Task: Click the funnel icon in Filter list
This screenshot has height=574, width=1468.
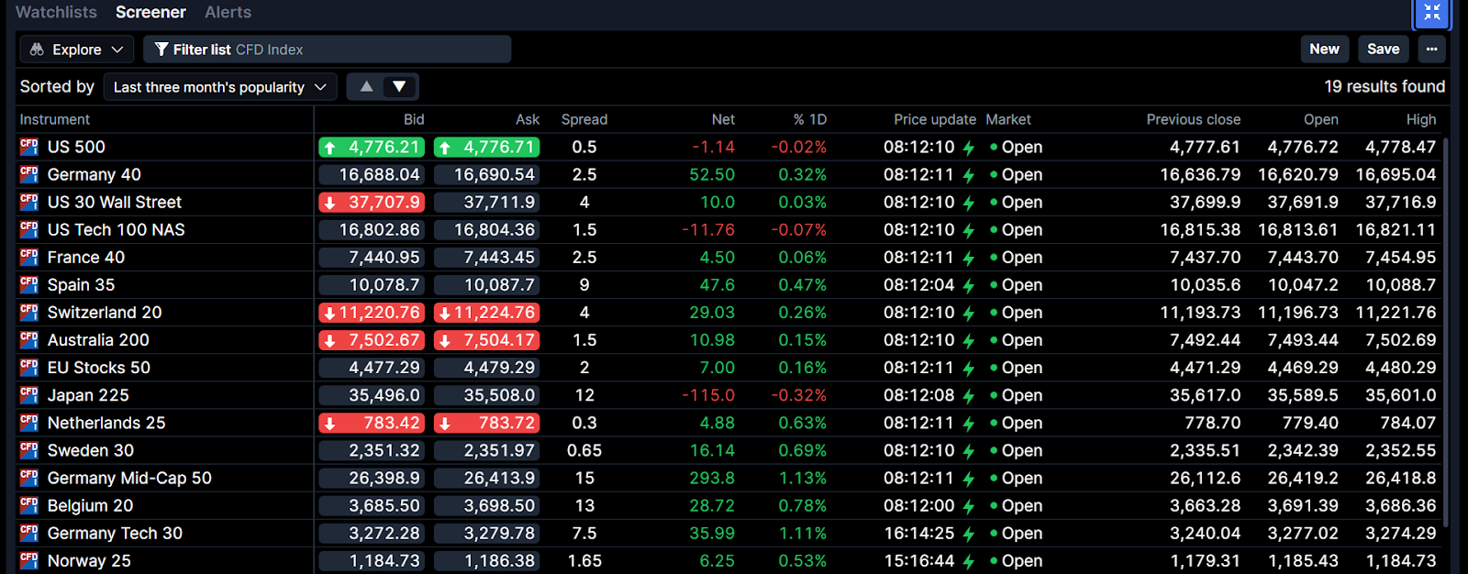Action: [x=161, y=50]
